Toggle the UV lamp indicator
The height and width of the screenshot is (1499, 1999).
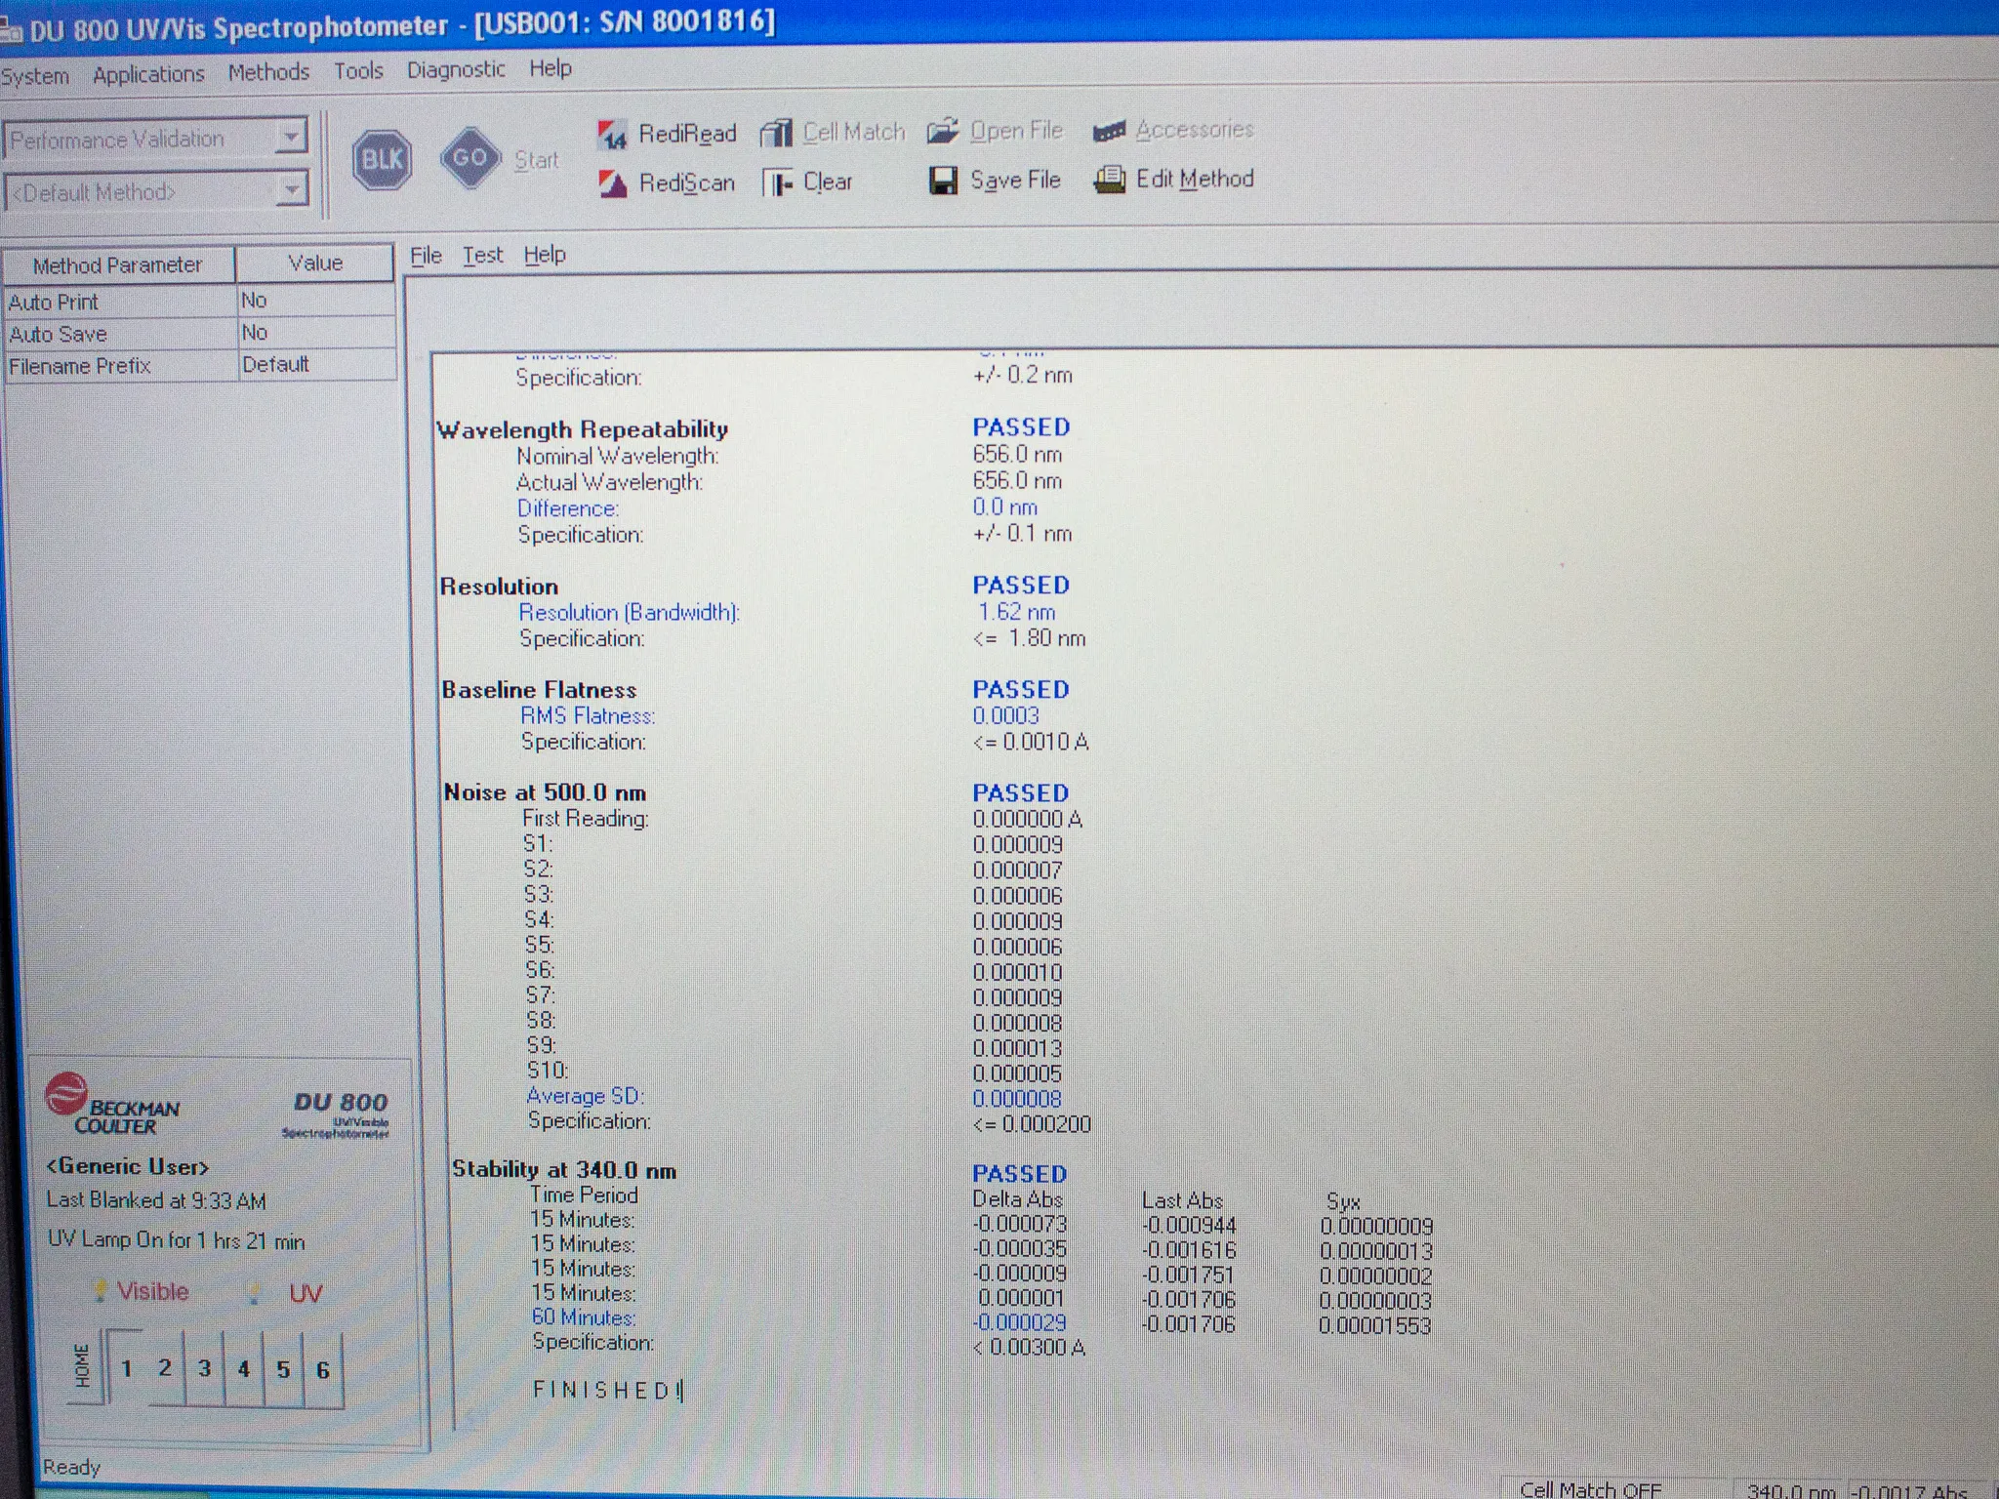(285, 1293)
